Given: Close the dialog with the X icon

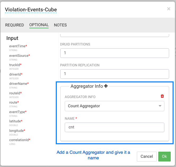Looking at the screenshot, I should click(x=169, y=9).
